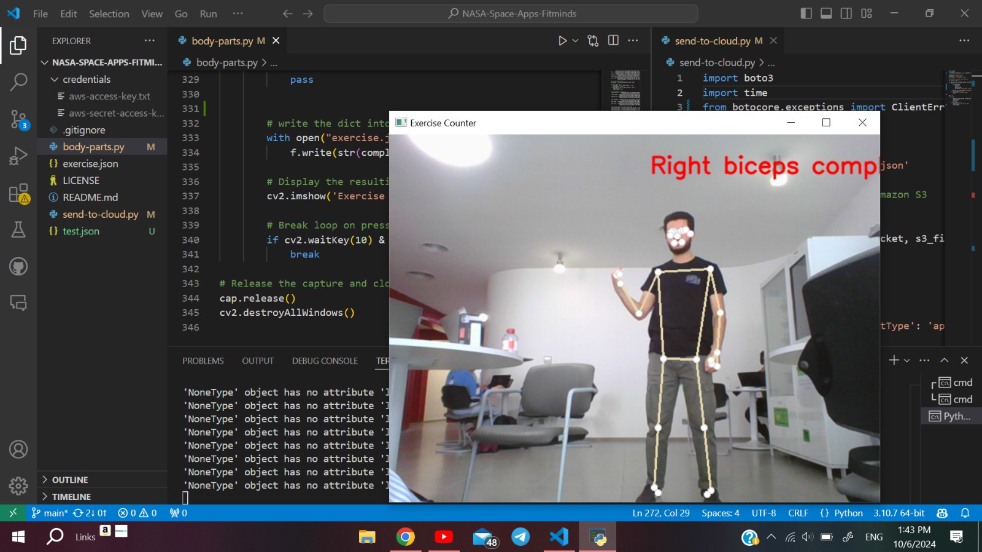Show more menu items via ellipsis
The width and height of the screenshot is (982, 552).
click(238, 13)
